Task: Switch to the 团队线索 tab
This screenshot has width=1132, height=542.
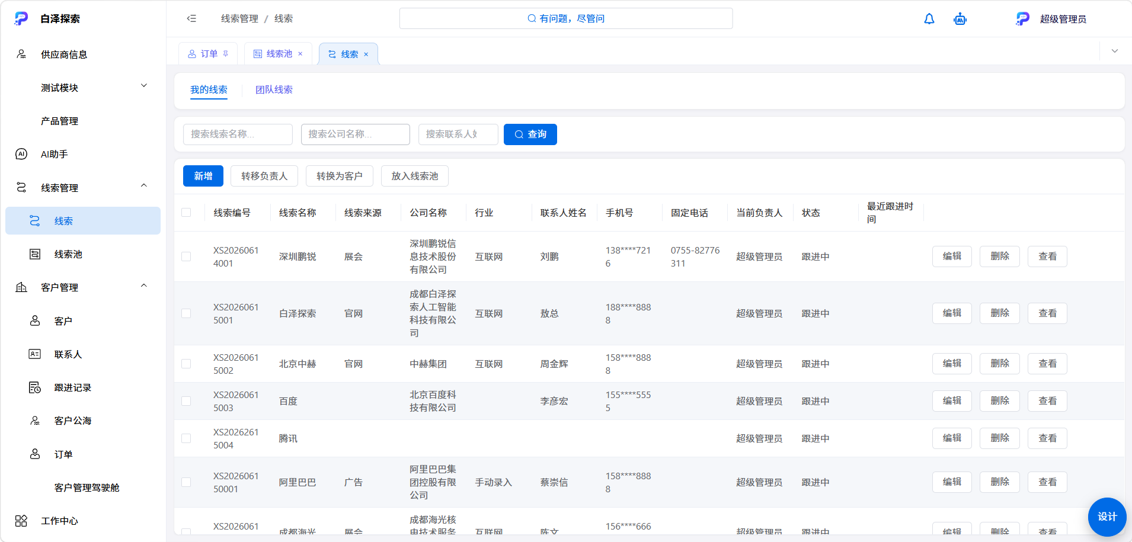Action: point(274,89)
